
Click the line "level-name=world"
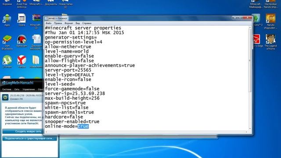67,51
